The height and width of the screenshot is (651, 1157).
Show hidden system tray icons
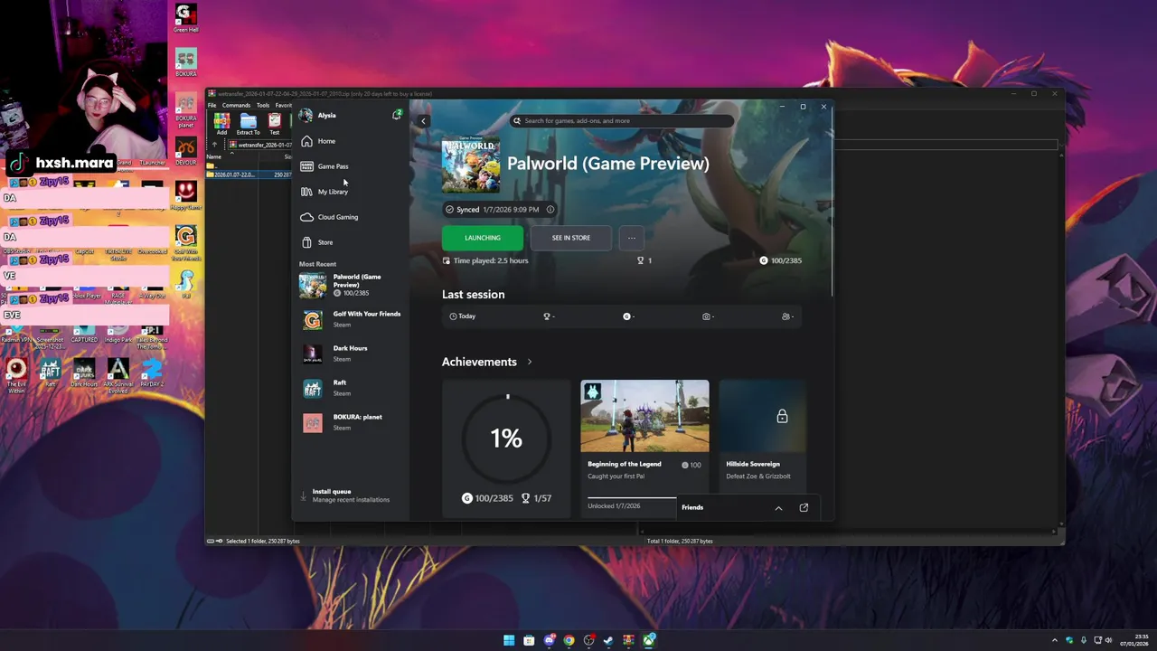tap(1055, 641)
